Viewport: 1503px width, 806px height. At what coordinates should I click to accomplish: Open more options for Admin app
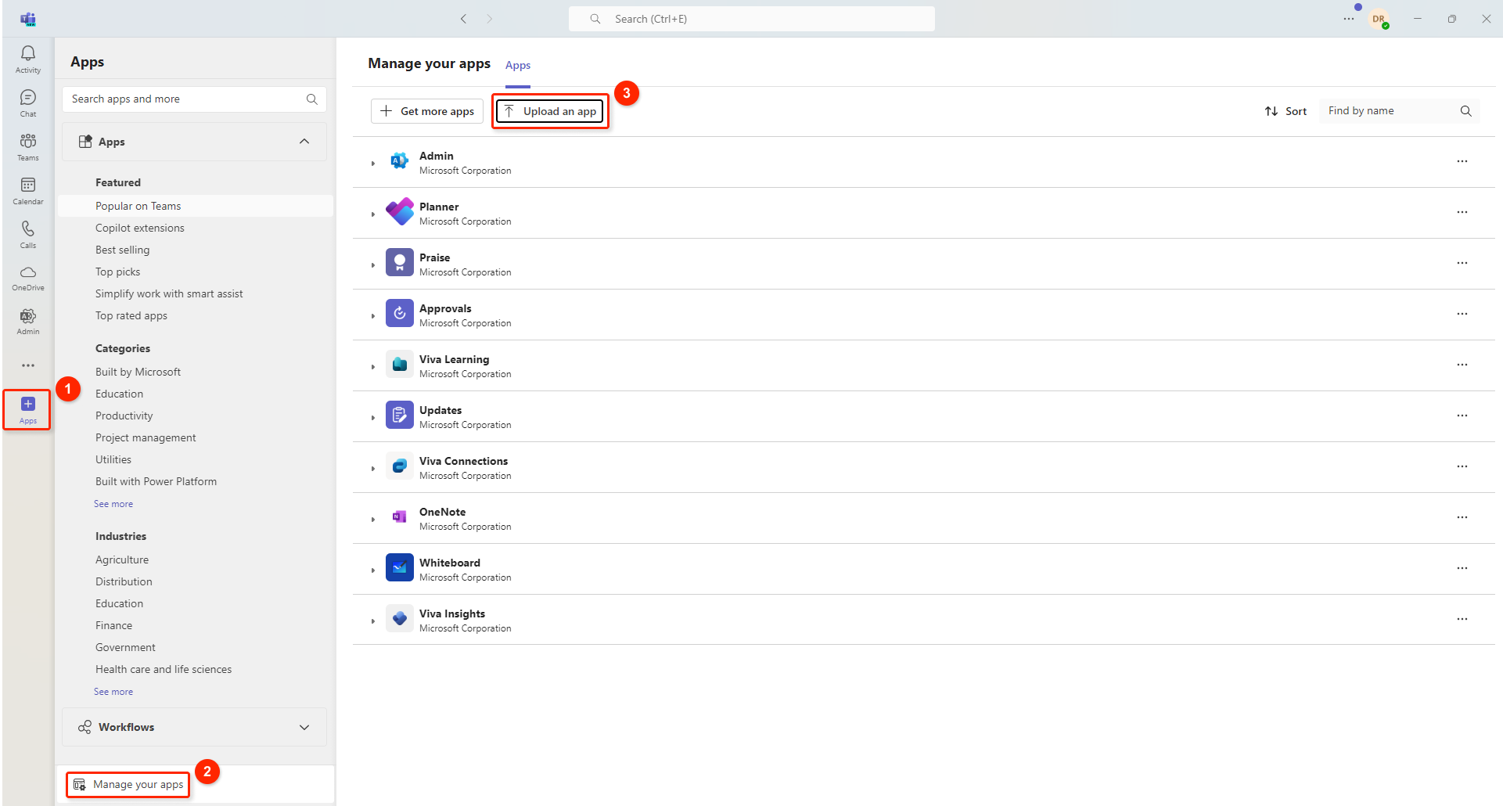tap(1462, 161)
